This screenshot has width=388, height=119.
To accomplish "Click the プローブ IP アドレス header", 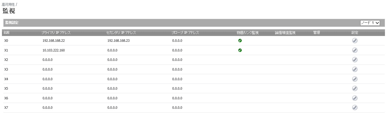I will (185, 33).
